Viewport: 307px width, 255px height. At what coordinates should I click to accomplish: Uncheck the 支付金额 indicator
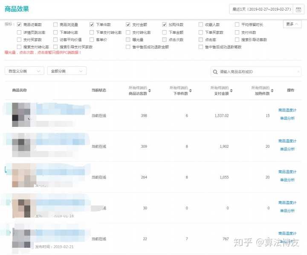tap(128, 25)
